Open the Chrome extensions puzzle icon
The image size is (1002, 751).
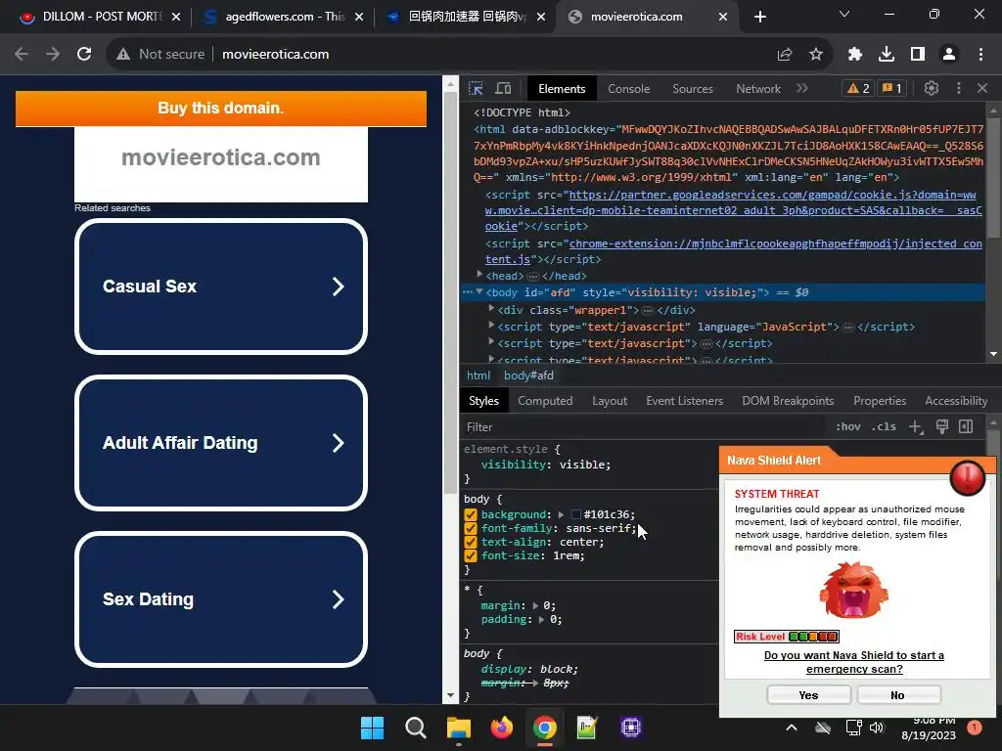point(855,55)
